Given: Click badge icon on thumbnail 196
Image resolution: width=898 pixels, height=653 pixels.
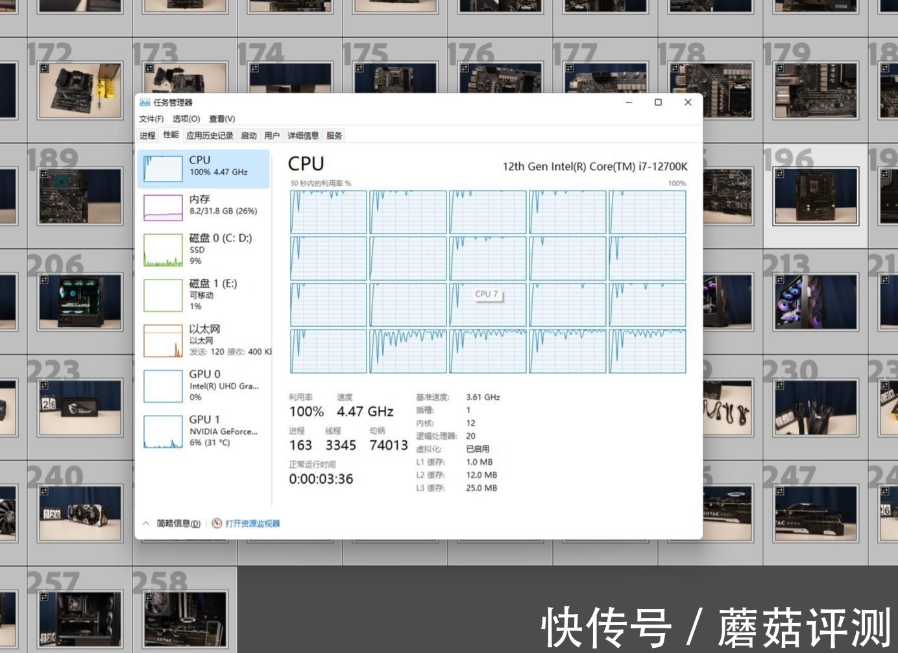Looking at the screenshot, I should [x=780, y=174].
